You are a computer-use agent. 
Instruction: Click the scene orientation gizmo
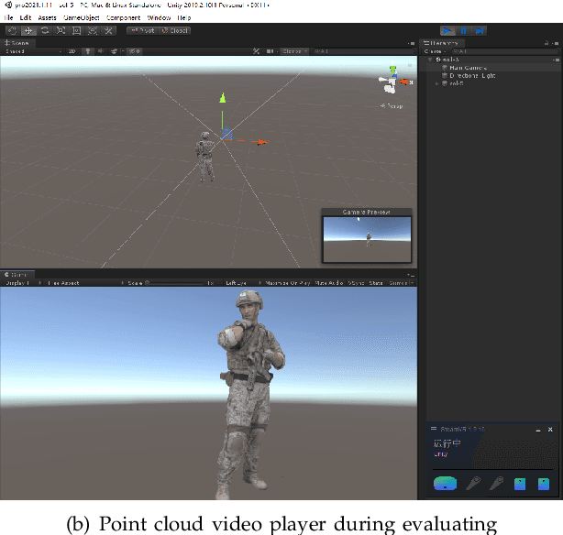[392, 82]
